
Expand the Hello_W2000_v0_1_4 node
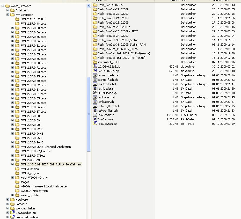pyautogui.click(x=13, y=178)
